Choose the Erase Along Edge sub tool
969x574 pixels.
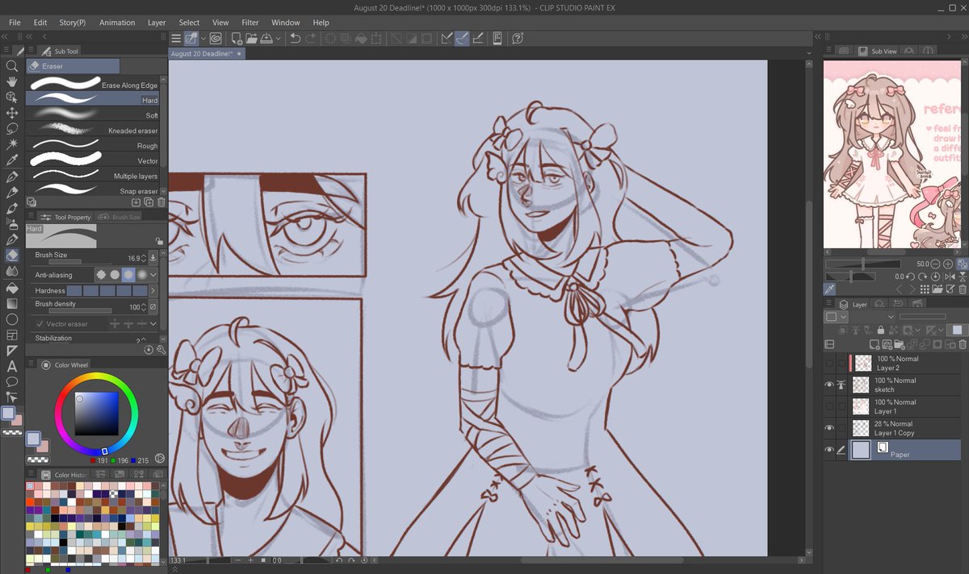tap(93, 85)
